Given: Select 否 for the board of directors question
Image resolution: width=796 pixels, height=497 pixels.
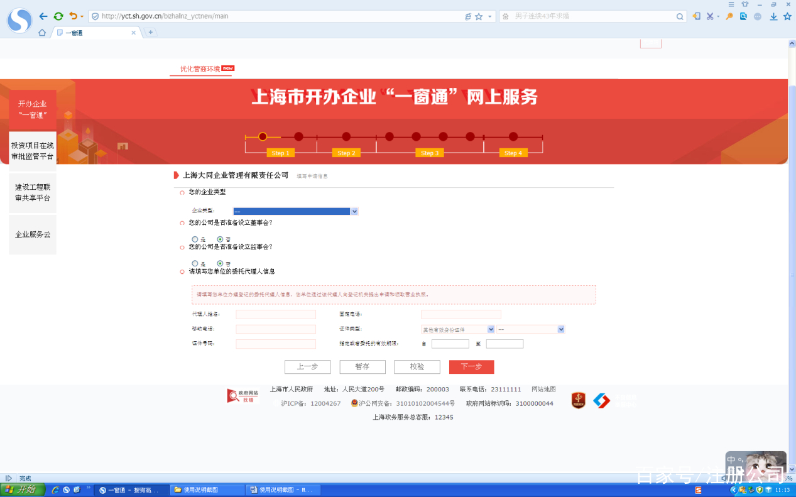Looking at the screenshot, I should [221, 239].
